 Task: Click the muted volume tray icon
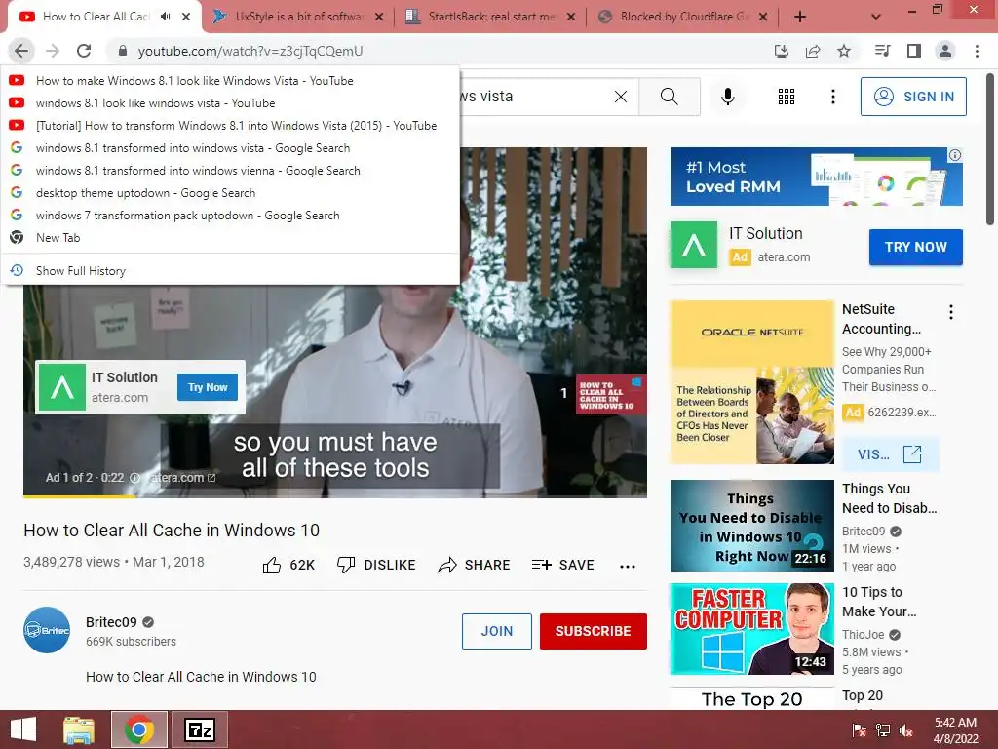tap(905, 731)
